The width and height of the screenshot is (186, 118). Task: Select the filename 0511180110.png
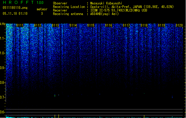coord(15,8)
